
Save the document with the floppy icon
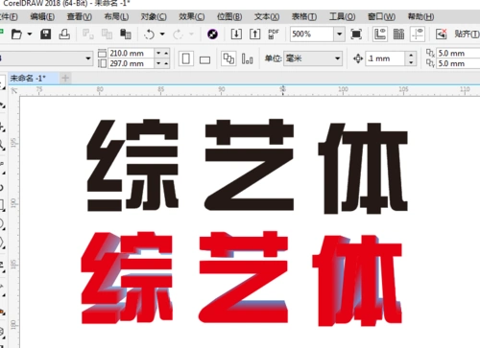(x=46, y=34)
